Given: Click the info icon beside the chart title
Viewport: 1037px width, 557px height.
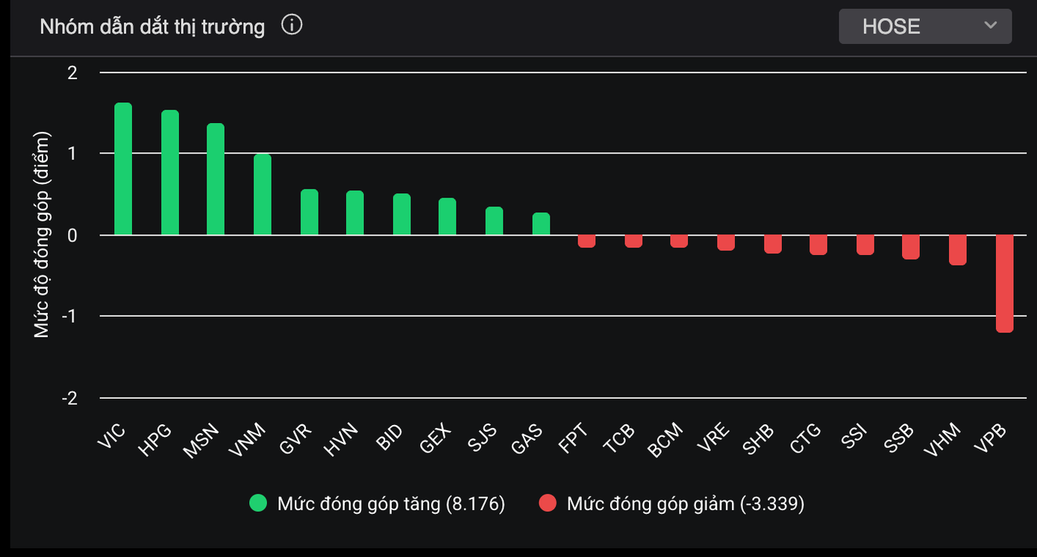Looking at the screenshot, I should pyautogui.click(x=292, y=25).
